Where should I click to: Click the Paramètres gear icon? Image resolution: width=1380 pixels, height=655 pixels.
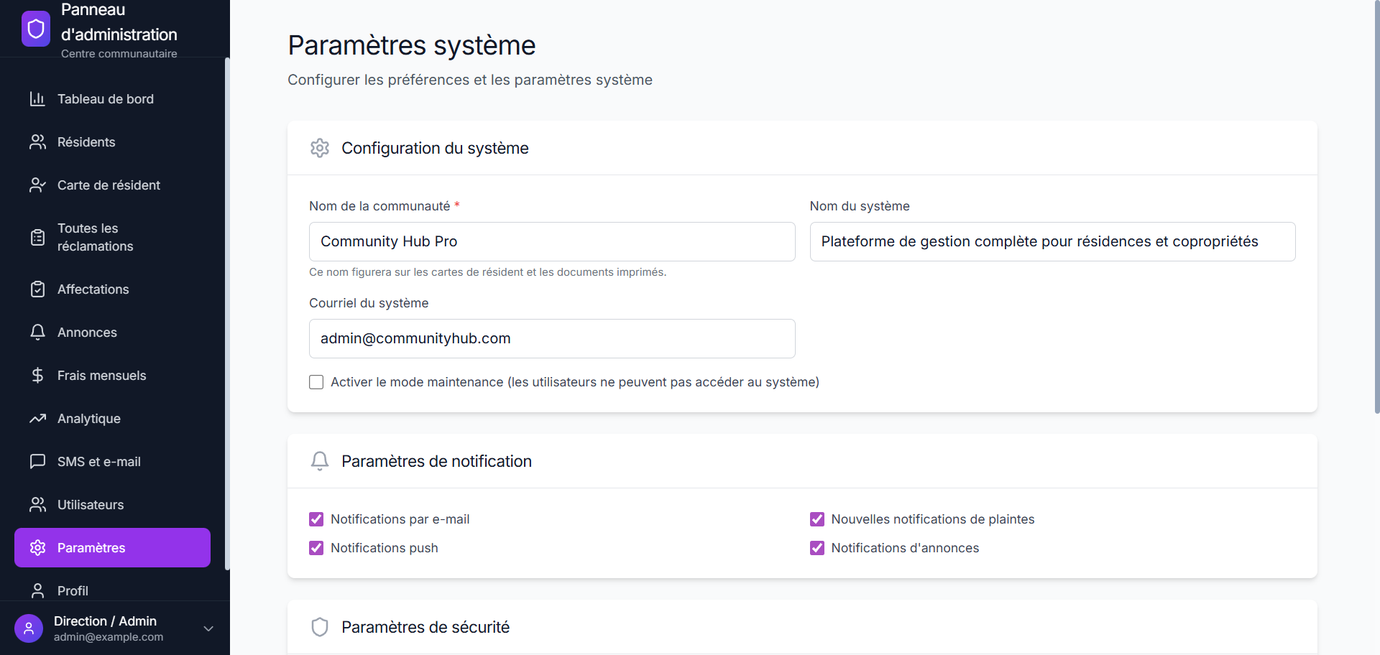tap(38, 547)
